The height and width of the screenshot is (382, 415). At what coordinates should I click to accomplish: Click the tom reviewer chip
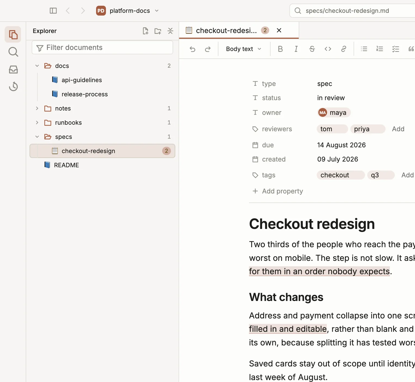pyautogui.click(x=332, y=129)
